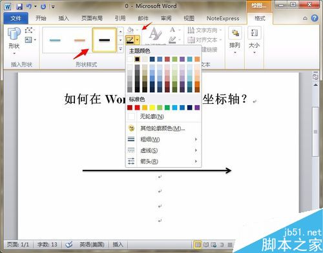Open More Outline Colors (其他轮廓颜色) option
The width and height of the screenshot is (323, 253).
point(163,128)
